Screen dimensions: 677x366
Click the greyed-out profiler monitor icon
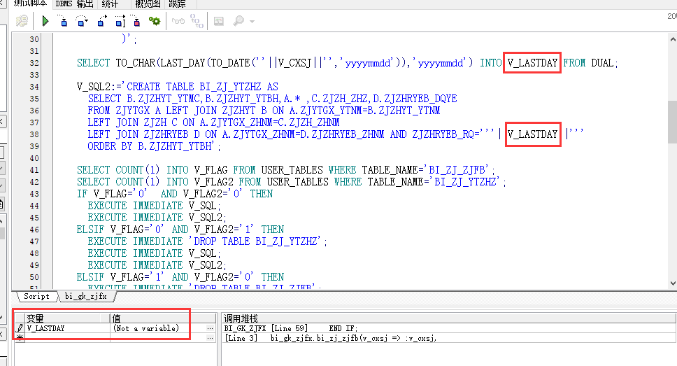[219, 21]
